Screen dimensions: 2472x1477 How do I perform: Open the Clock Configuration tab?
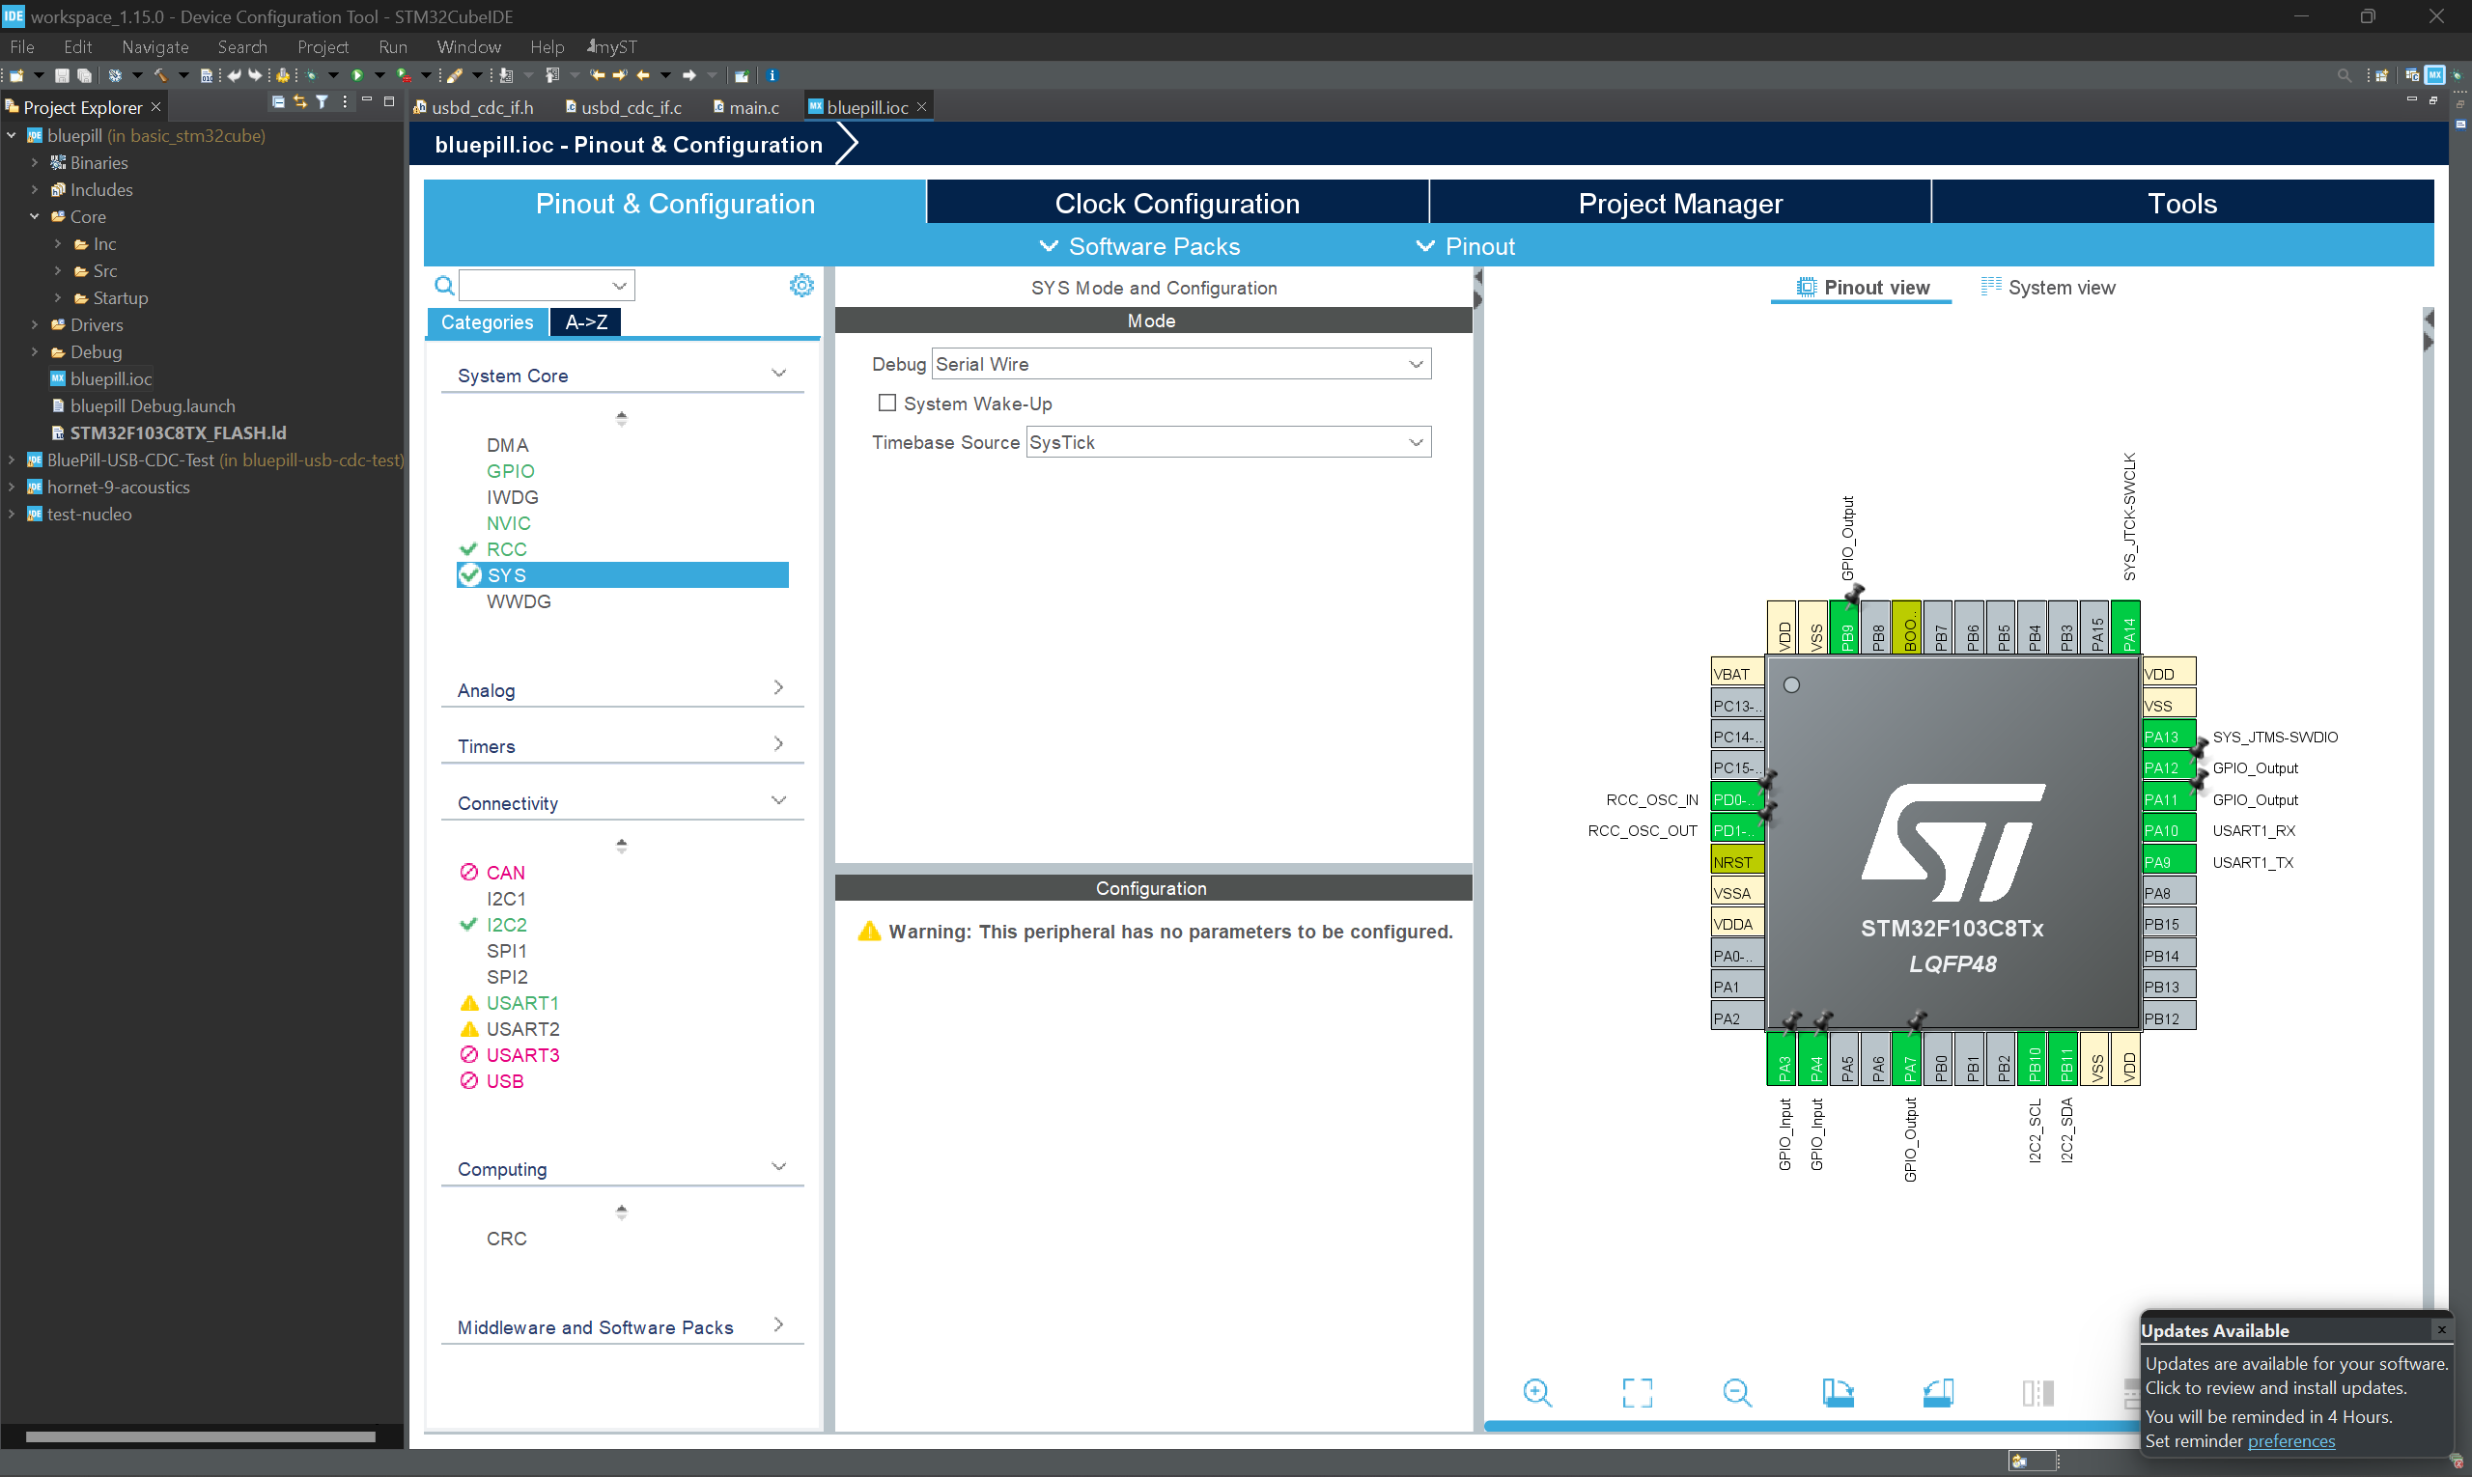[x=1177, y=204]
